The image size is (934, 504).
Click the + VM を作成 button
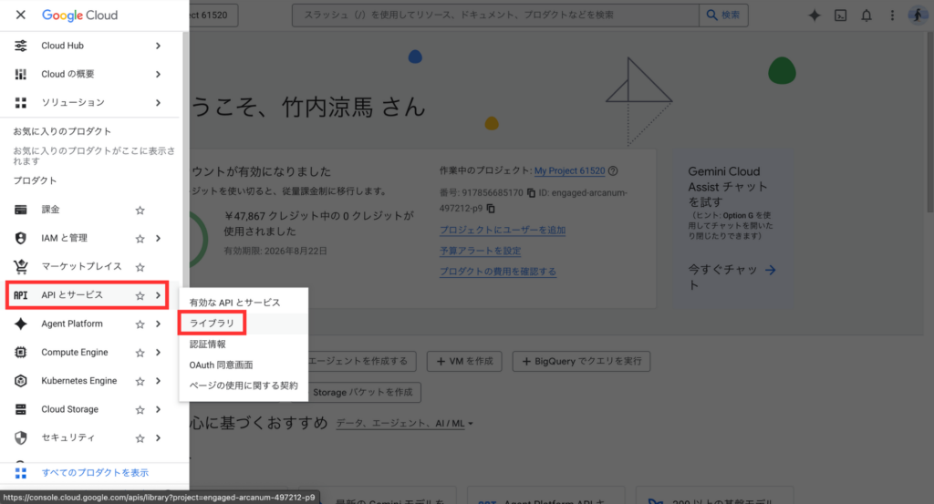point(464,361)
